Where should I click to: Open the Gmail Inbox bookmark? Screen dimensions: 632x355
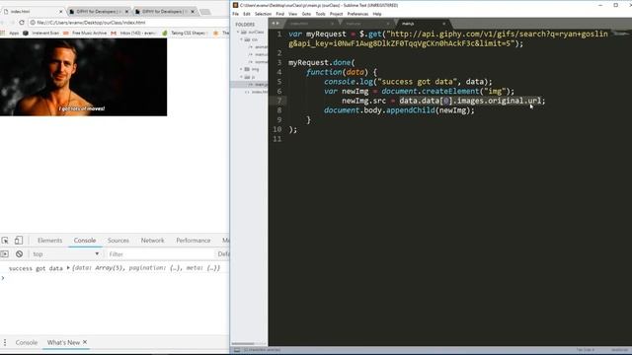coord(133,33)
